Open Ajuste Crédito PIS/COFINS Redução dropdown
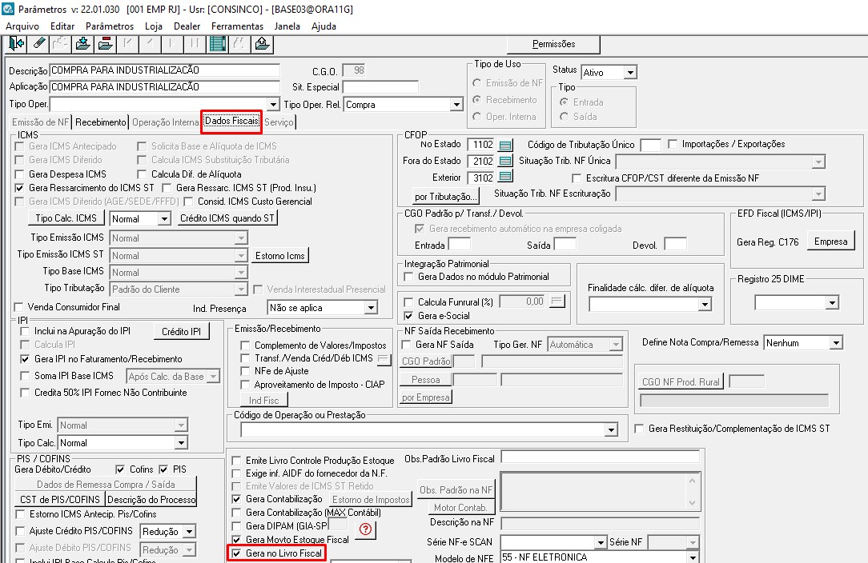This screenshot has height=563, width=868. tap(189, 532)
